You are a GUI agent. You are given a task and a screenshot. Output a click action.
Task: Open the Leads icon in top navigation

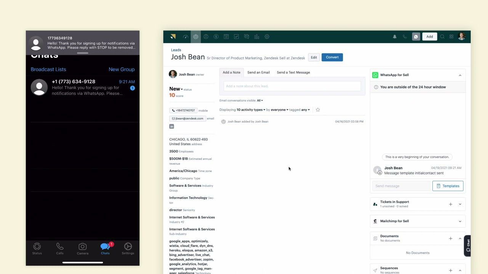196,37
